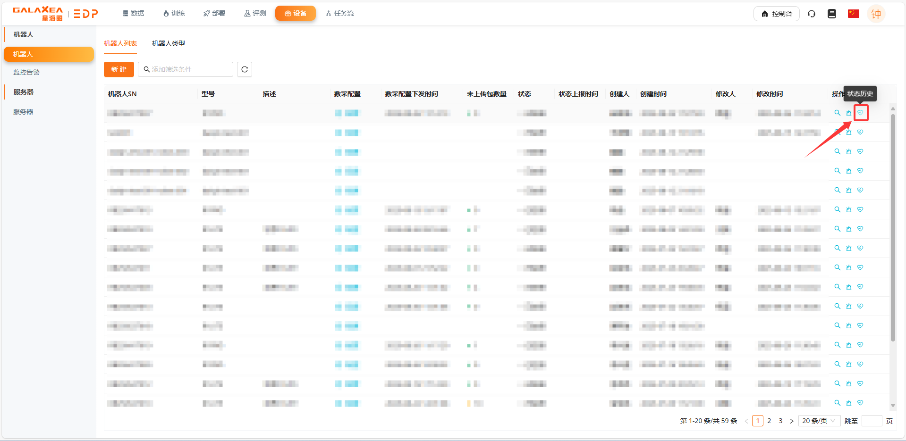Click the orange 新建 button
906x441 pixels.
coord(119,69)
